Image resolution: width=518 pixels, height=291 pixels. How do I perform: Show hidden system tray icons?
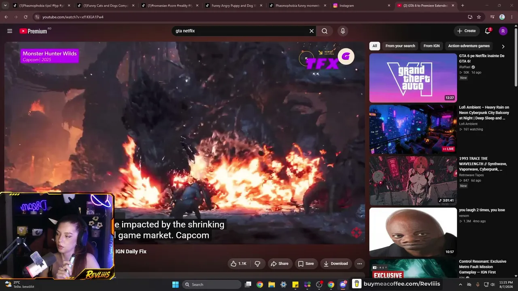[x=460, y=285]
